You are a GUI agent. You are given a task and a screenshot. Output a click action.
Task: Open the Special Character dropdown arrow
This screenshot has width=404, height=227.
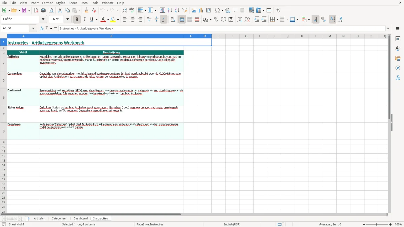pos(222,10)
